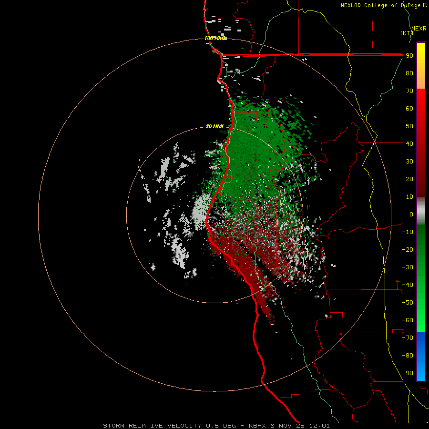Click the "STORM RELATIVE VELOCITY" caption text
Screen dimensions: 429x429
pyautogui.click(x=152, y=426)
